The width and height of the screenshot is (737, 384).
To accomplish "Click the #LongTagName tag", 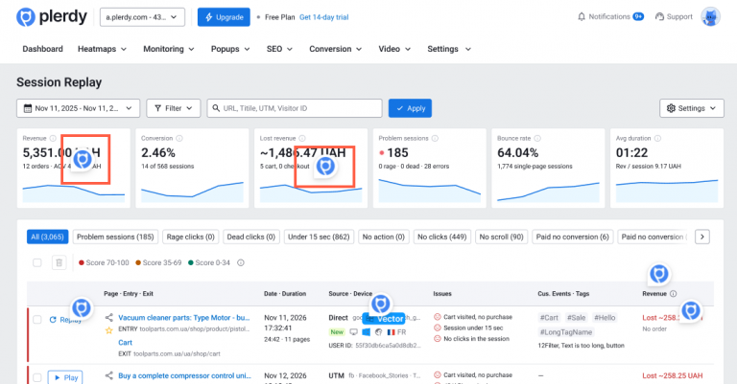I will pos(566,332).
